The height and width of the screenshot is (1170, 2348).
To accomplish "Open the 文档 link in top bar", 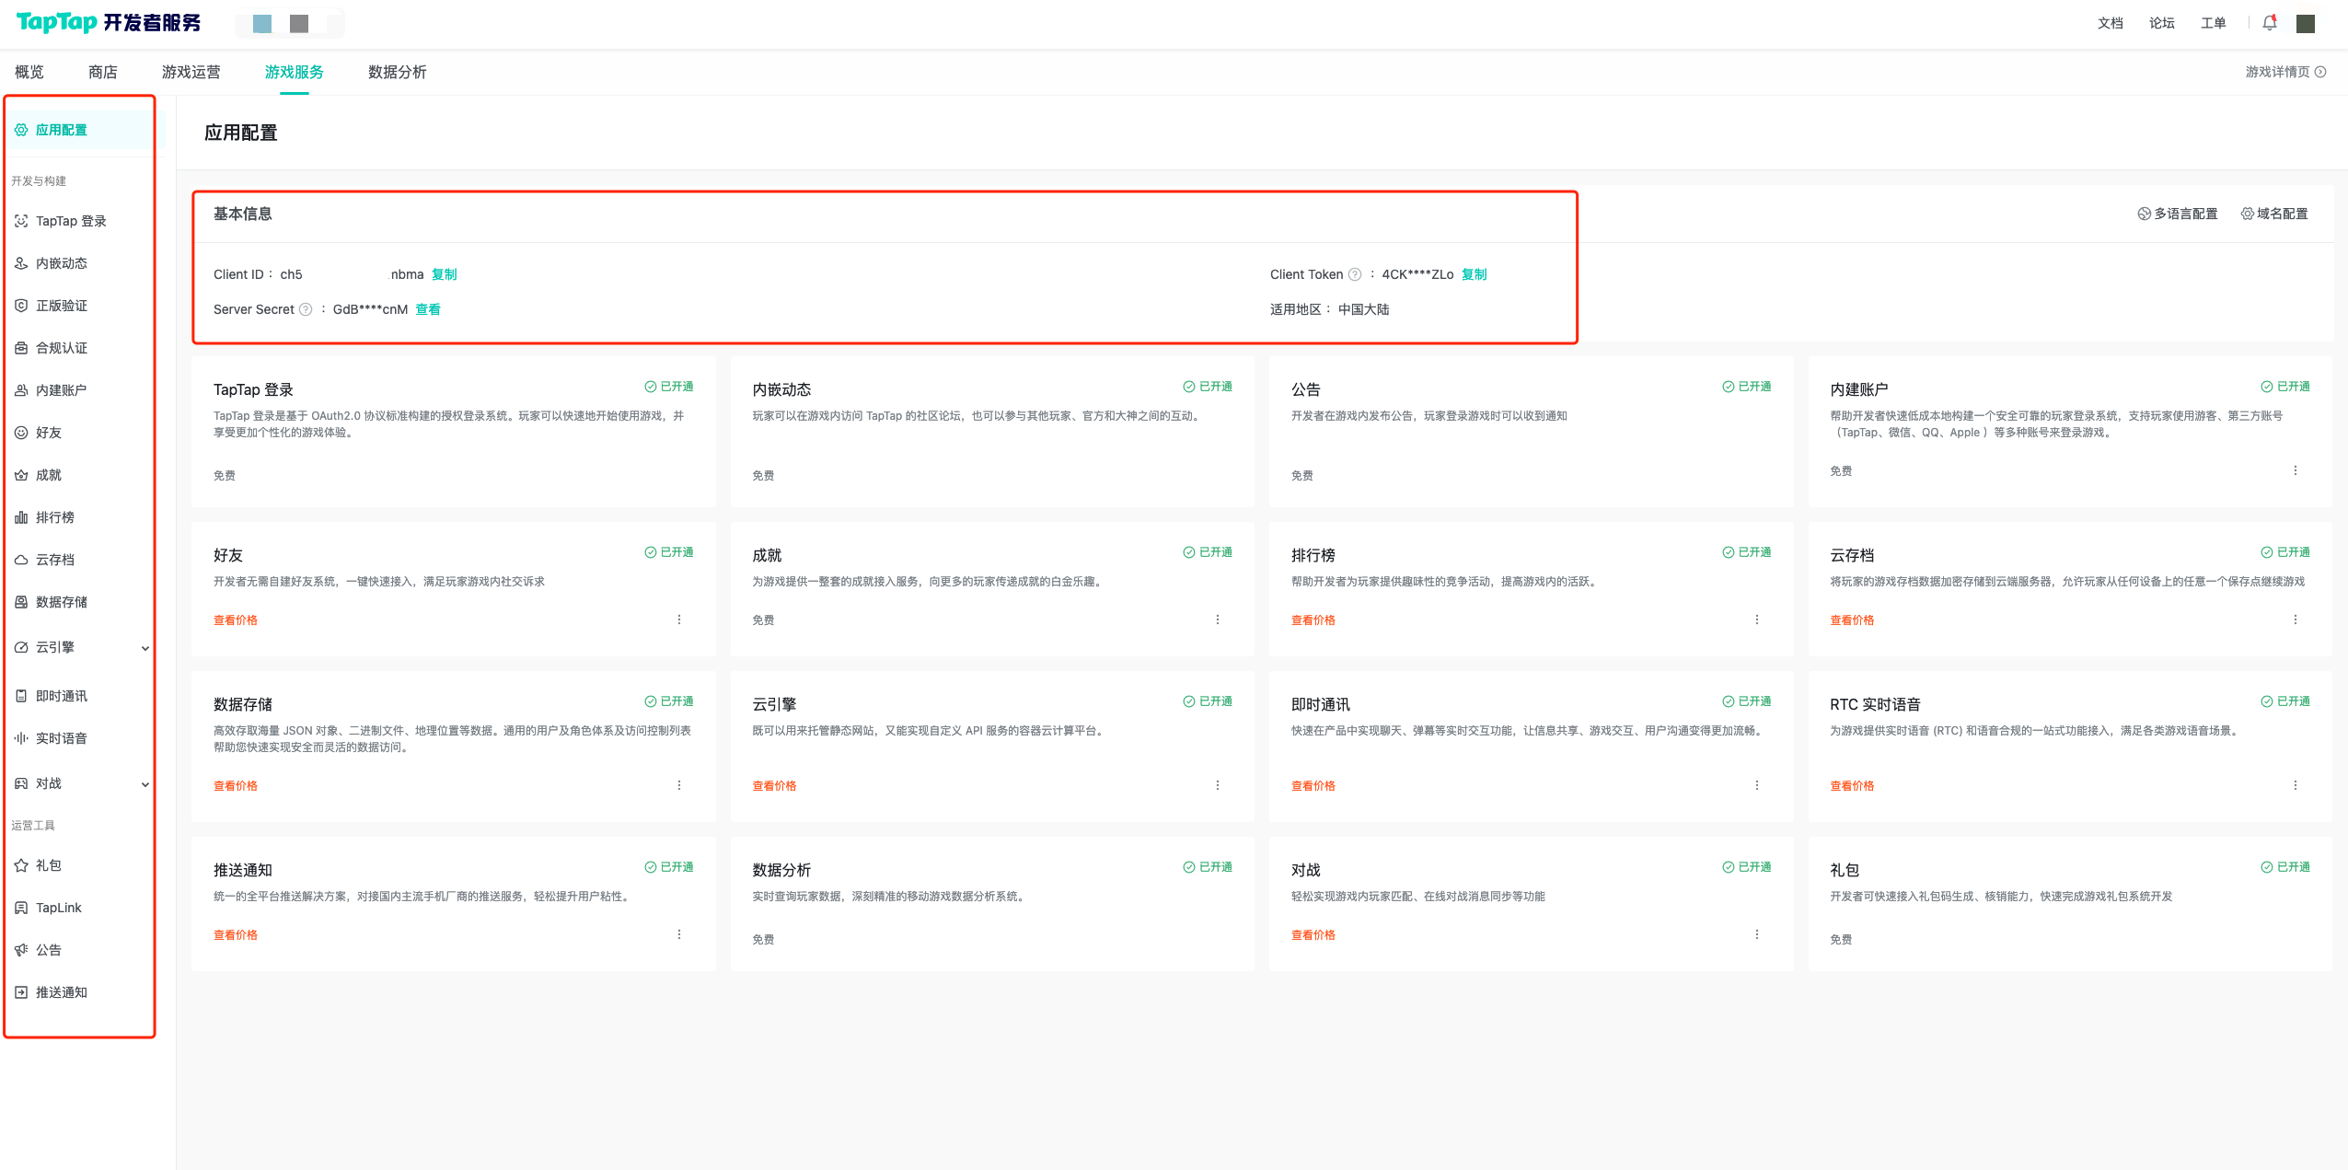I will (2111, 23).
